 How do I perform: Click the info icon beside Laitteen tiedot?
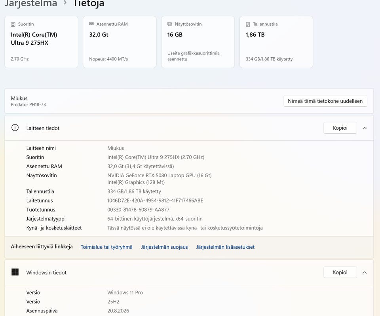click(15, 128)
